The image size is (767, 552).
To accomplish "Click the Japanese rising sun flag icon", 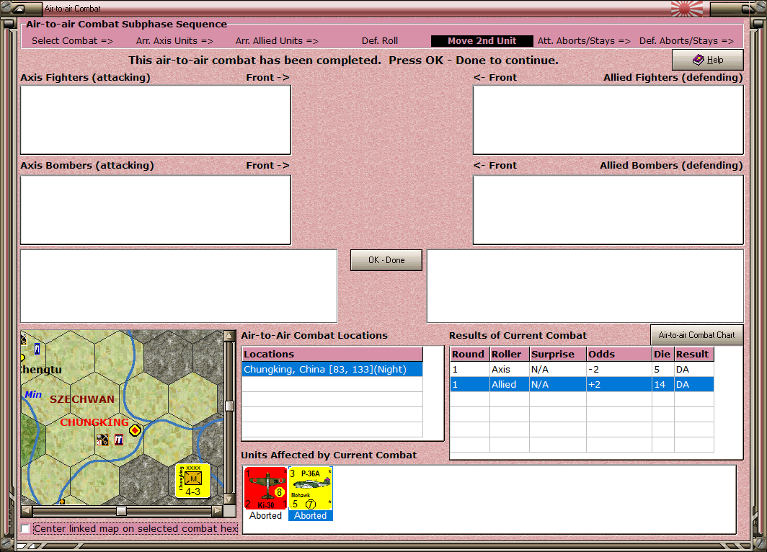I will [686, 9].
